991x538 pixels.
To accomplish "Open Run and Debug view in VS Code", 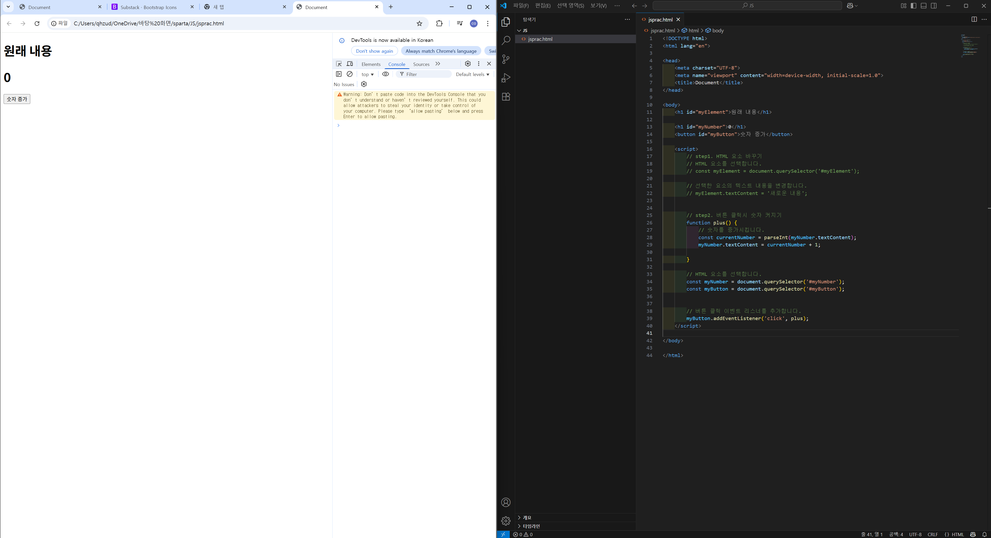I will pos(506,78).
